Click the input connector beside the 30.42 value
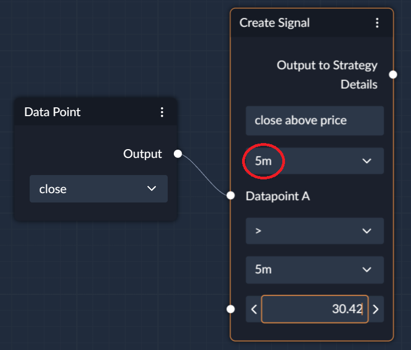The width and height of the screenshot is (411, 350). (231, 309)
